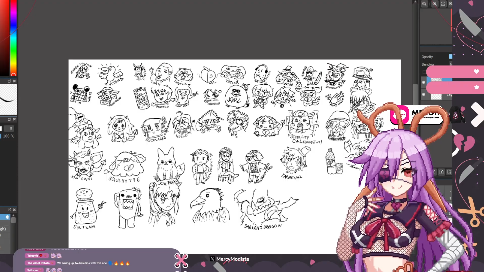Click the zoom to 100% magnifier icon
Screen dimensions: 484x272
425,4
